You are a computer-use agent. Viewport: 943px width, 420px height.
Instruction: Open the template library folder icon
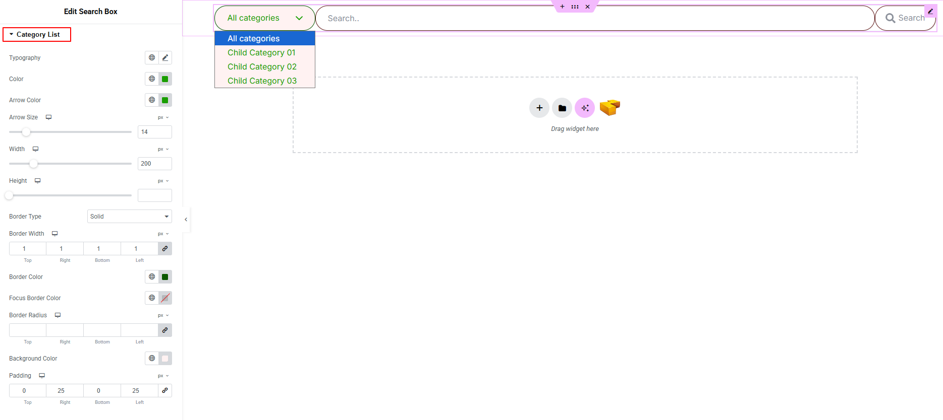(x=562, y=108)
